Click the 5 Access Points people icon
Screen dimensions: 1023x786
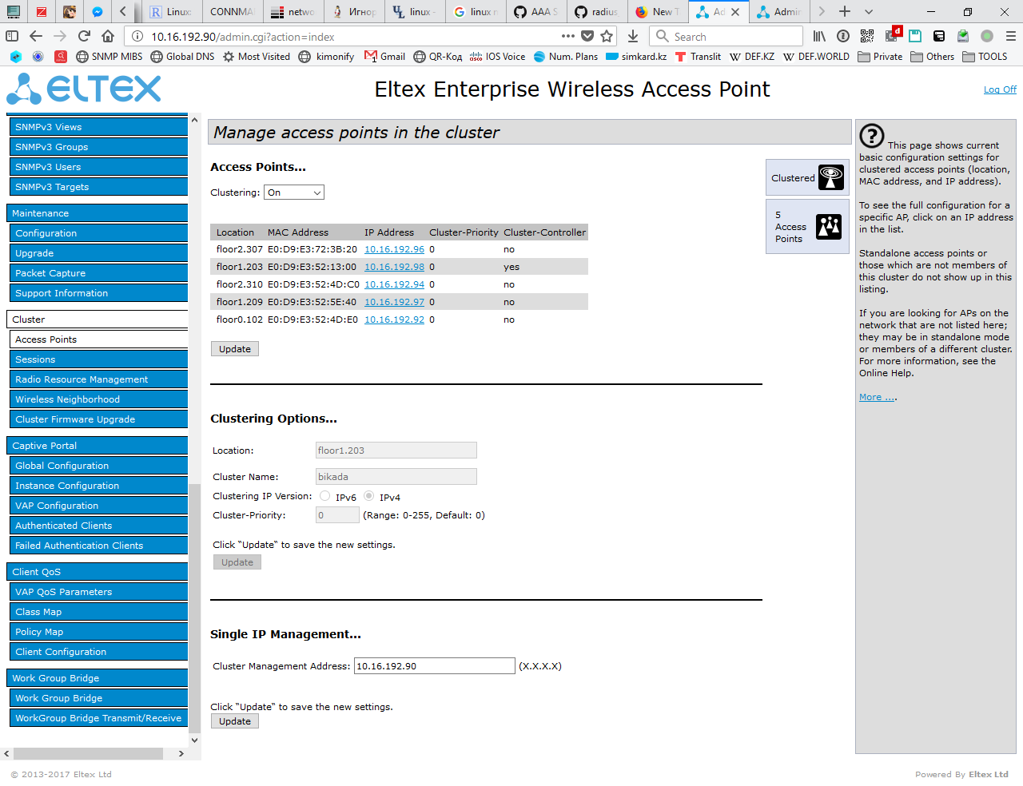pyautogui.click(x=829, y=227)
